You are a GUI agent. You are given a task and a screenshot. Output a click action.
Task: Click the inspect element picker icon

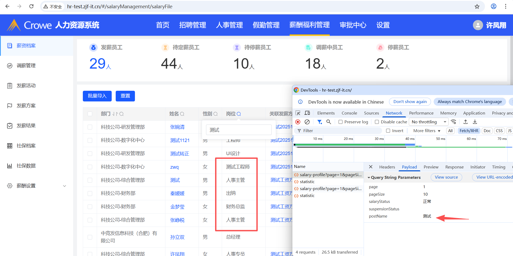point(298,113)
